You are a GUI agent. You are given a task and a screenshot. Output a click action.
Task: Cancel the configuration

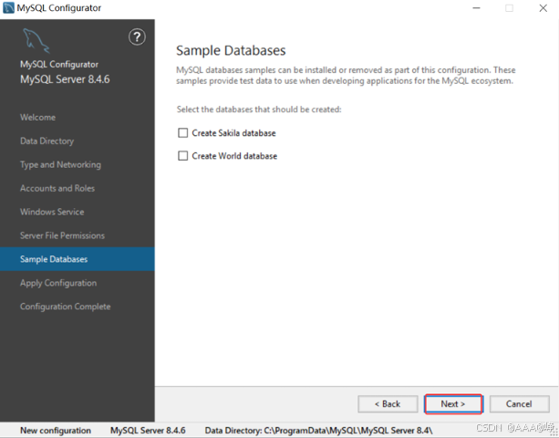519,404
